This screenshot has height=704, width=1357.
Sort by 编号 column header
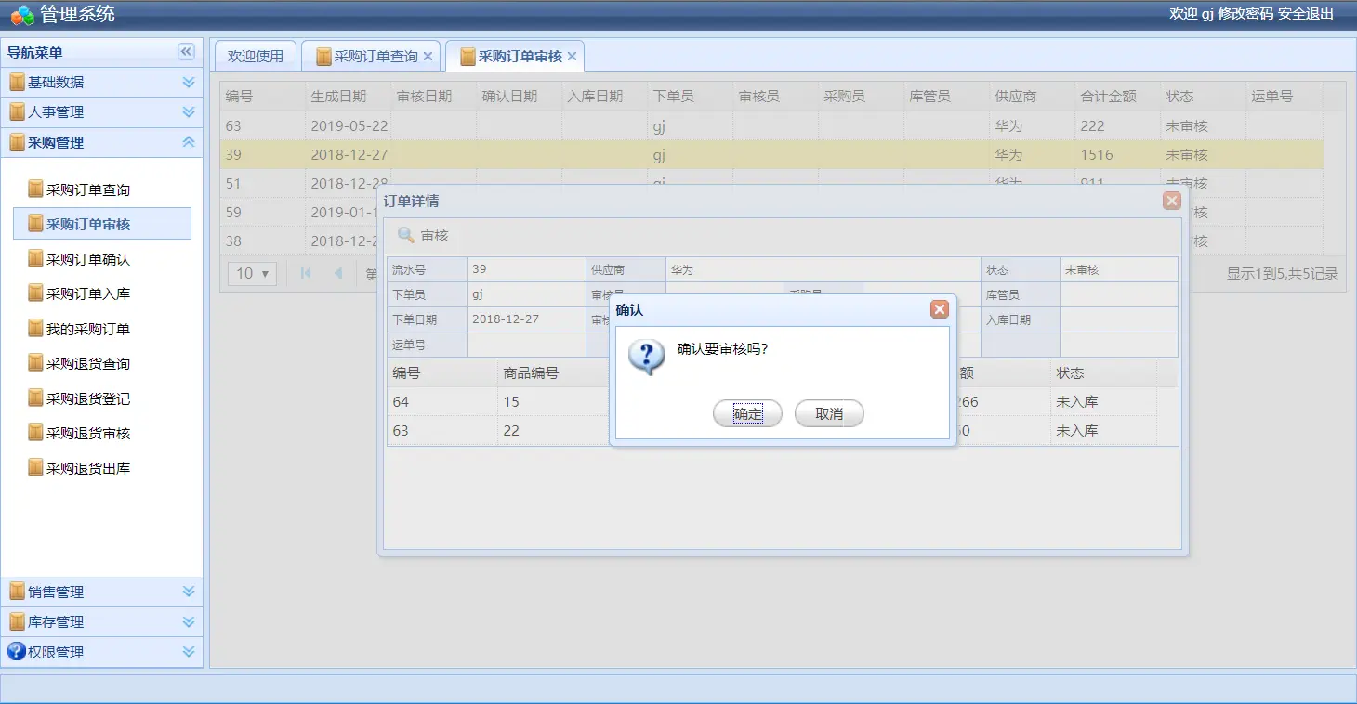pos(263,96)
